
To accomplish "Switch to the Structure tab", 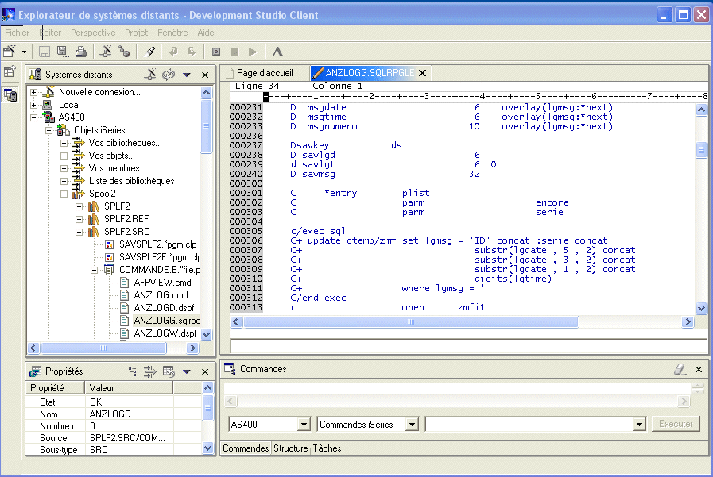I will tap(290, 448).
